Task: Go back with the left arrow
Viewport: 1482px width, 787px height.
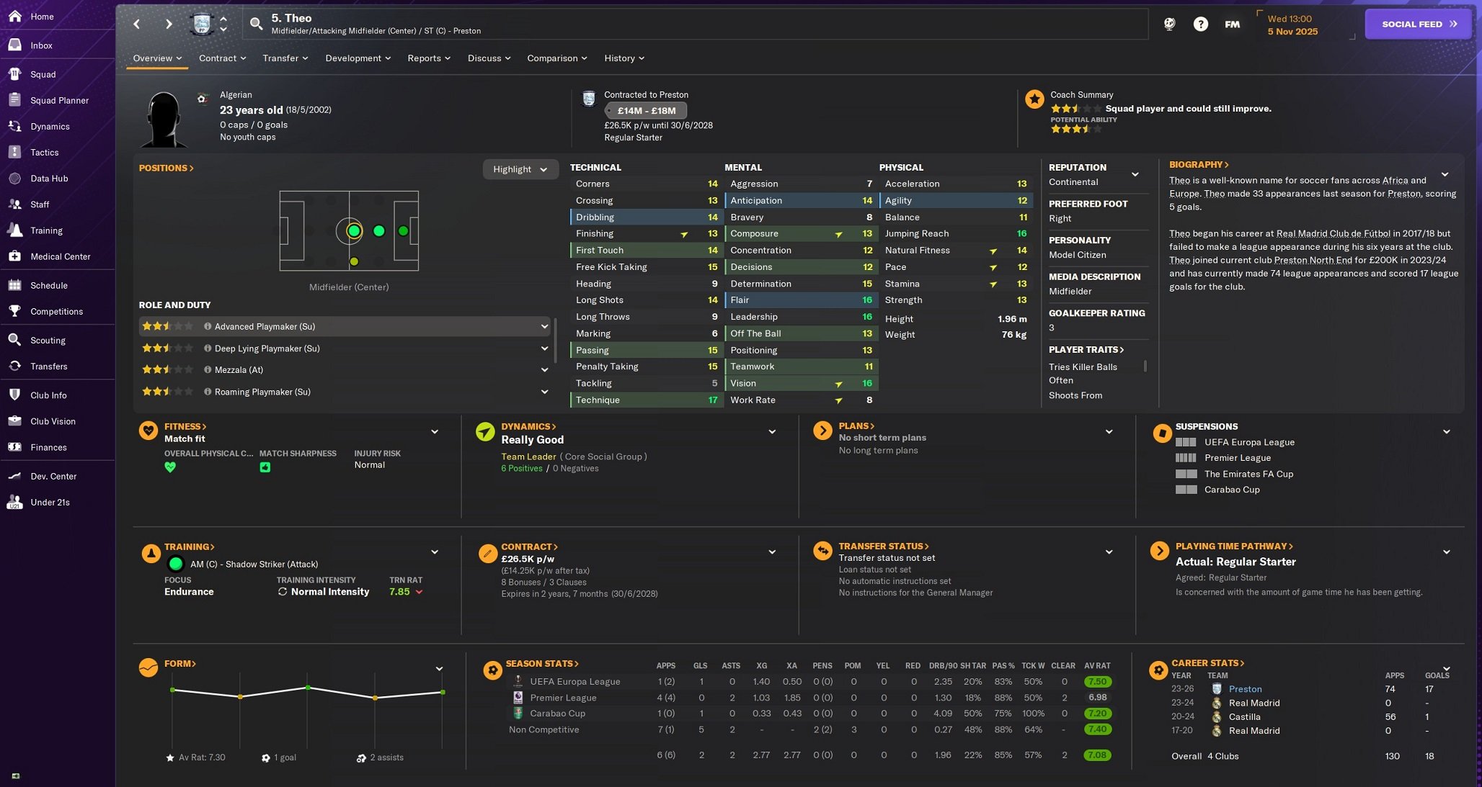Action: [136, 24]
